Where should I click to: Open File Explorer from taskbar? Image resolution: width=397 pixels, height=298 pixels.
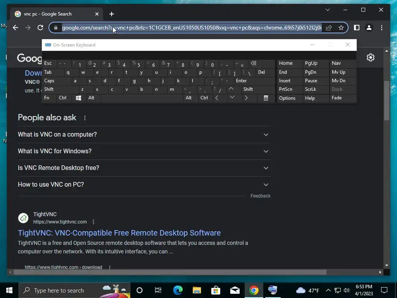[x=197, y=290]
